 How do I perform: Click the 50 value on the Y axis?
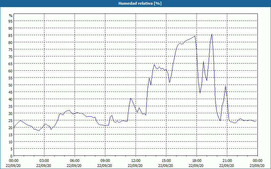pos(11,85)
